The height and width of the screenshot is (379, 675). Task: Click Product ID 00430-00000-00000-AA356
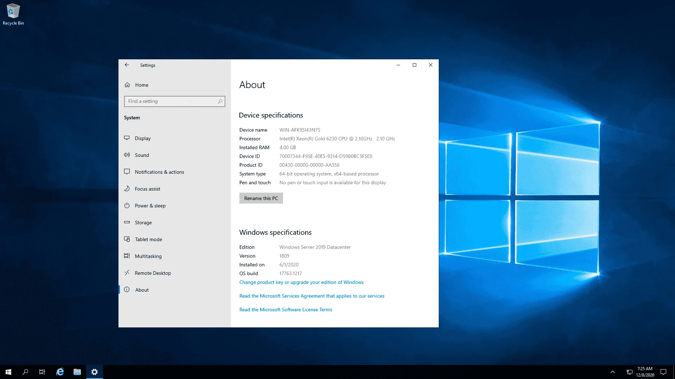coord(309,165)
